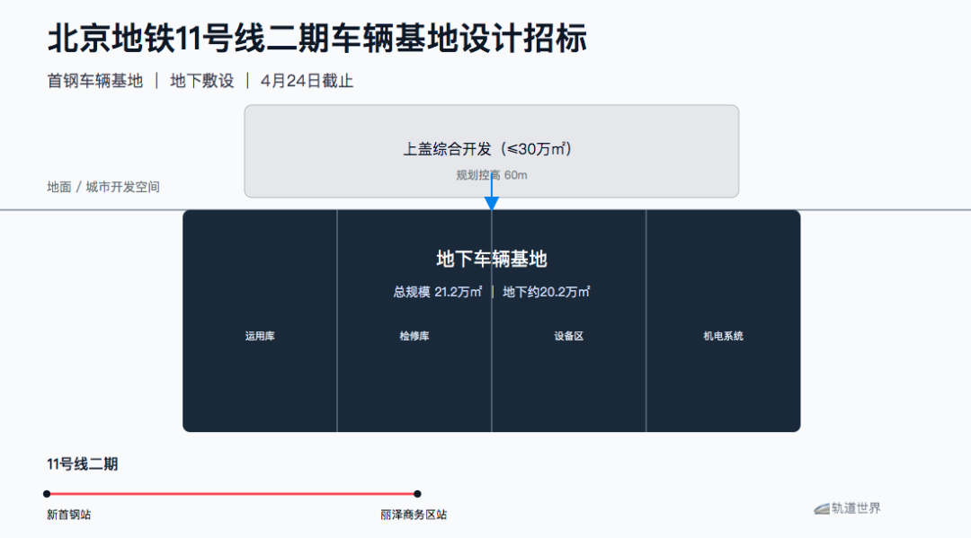
Task: Click the 轨道世界 train logo icon
Action: point(821,508)
